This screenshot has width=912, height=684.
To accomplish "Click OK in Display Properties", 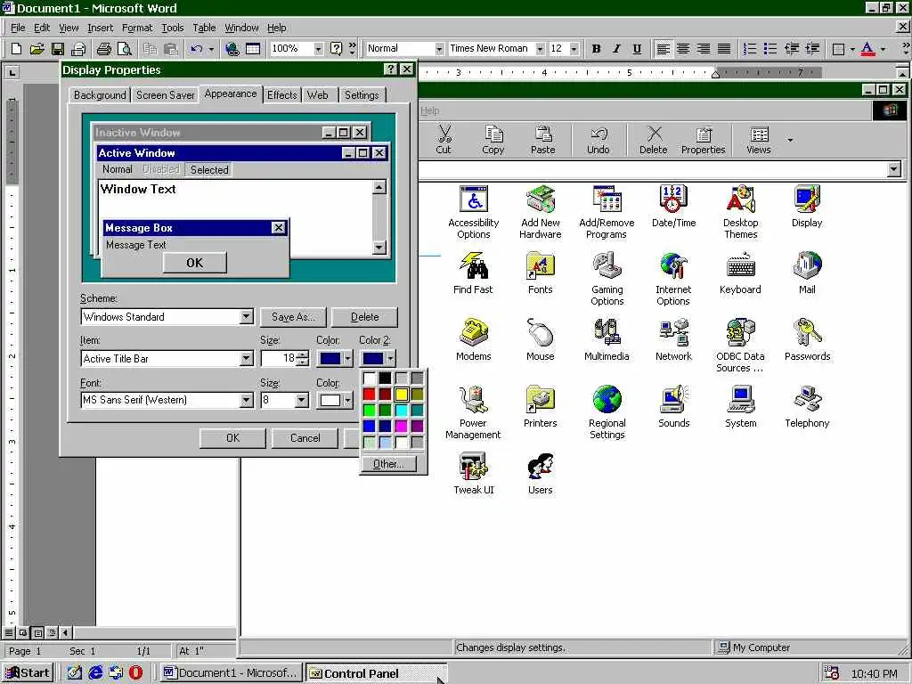I will 232,438.
